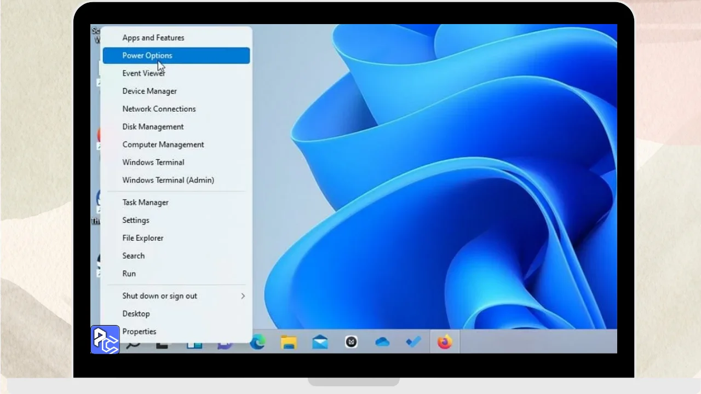Open Apps and Features

point(153,38)
